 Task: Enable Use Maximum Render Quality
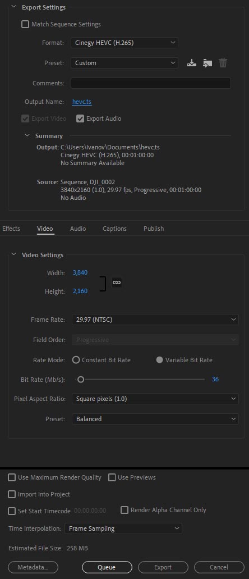tap(12, 477)
